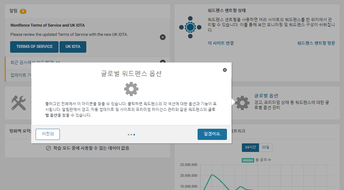Click the 글로벌 워드펜스 옵션 dialog title
Viewport: 344px width, 190px height.
point(131,74)
